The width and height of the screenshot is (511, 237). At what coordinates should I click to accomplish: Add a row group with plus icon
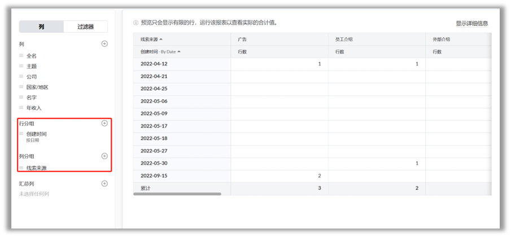tap(104, 123)
